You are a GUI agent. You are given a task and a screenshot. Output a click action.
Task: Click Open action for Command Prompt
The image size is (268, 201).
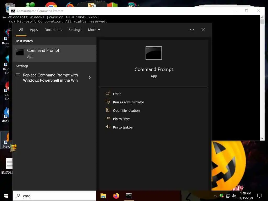[x=117, y=94]
